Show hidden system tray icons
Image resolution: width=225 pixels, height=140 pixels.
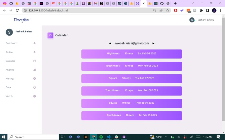coord(166,137)
